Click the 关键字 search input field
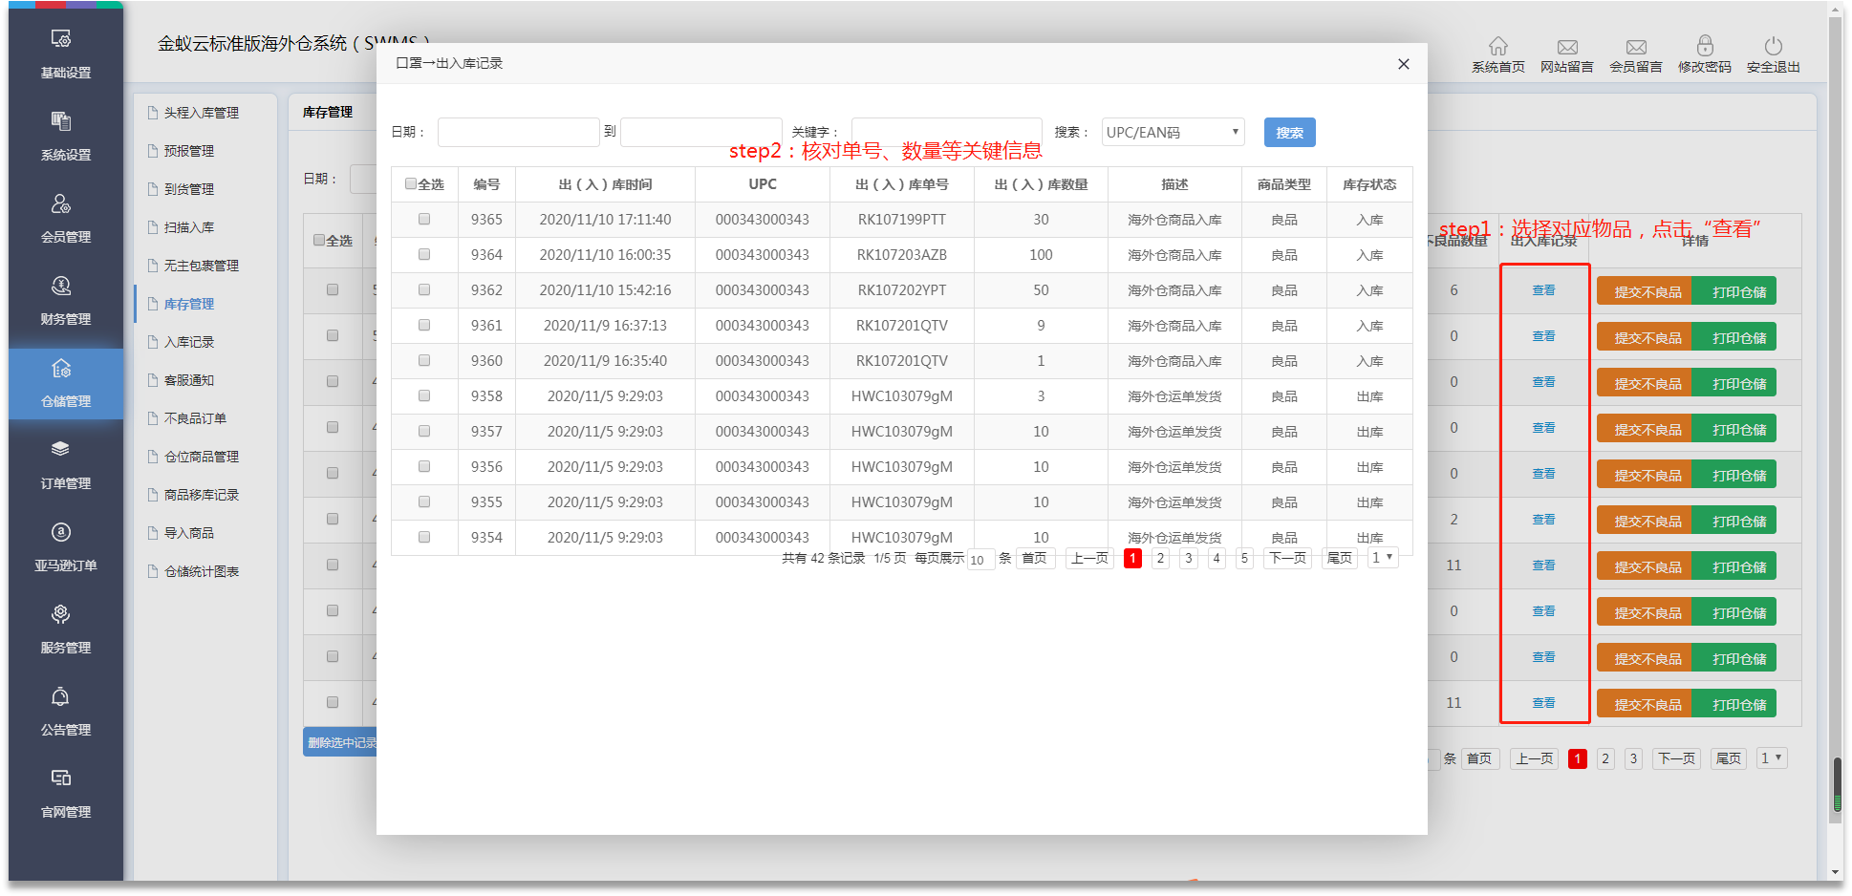Image resolution: width=1852 pixels, height=896 pixels. click(946, 132)
